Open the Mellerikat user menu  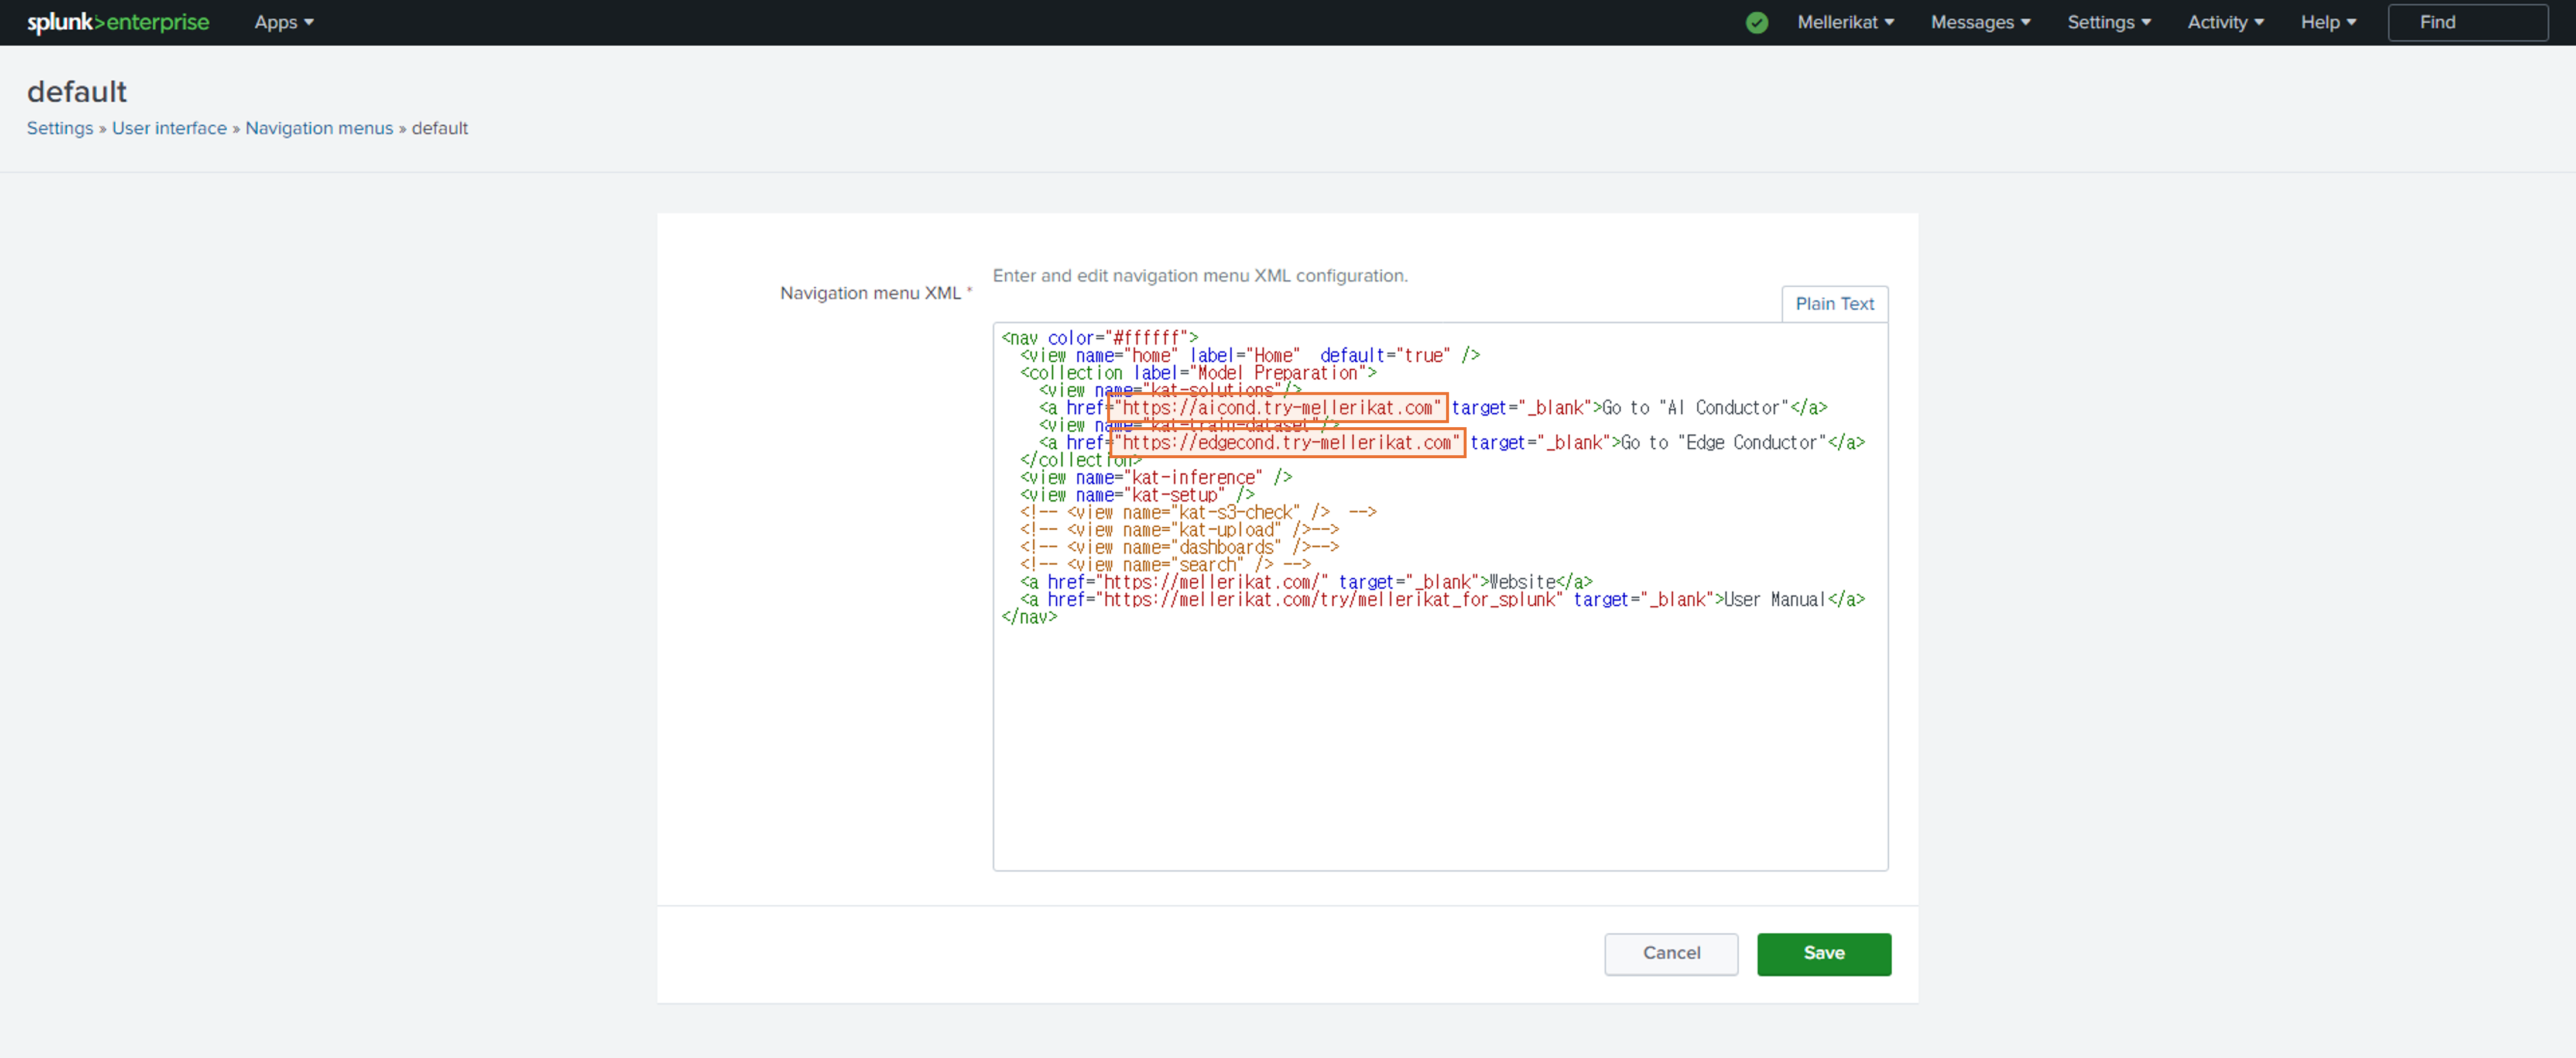(1845, 22)
